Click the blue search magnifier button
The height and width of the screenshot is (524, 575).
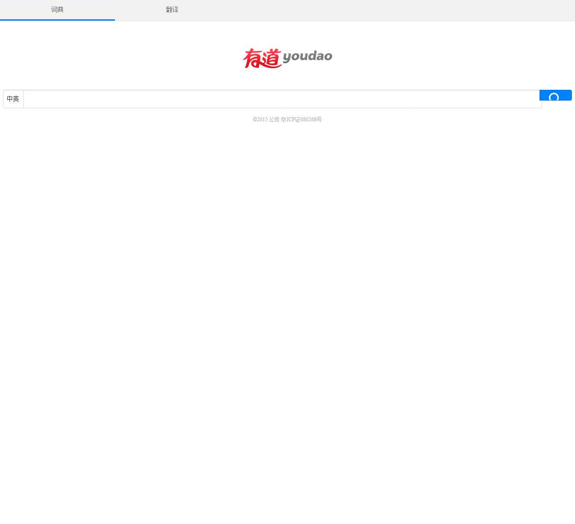(555, 95)
